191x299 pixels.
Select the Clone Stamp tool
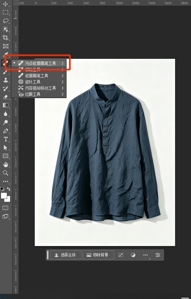[x=5, y=80]
